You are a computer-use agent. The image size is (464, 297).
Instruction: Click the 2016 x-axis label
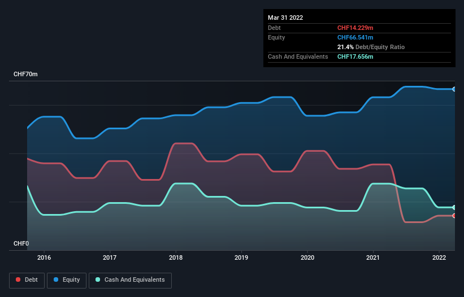44,257
